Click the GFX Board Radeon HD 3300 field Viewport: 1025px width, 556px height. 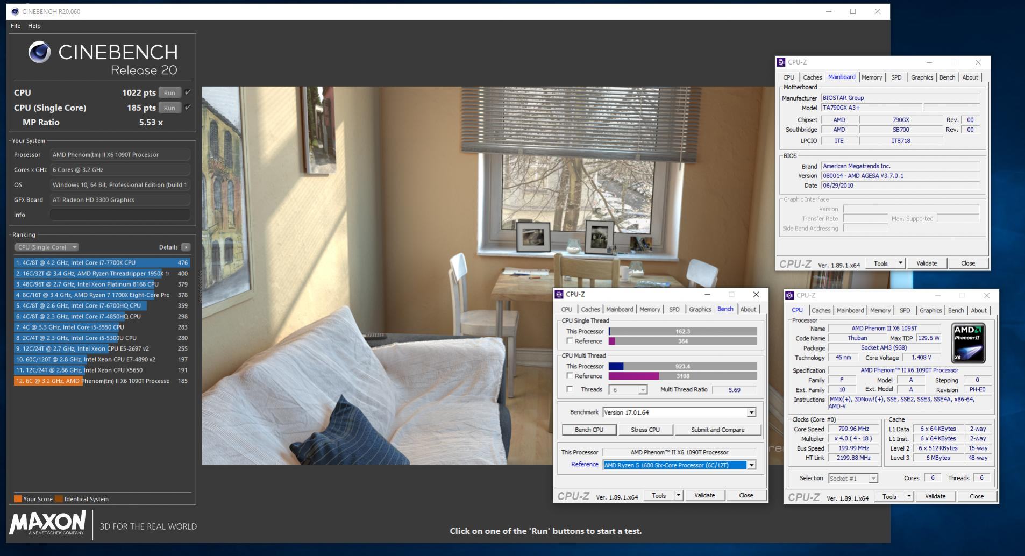[120, 199]
